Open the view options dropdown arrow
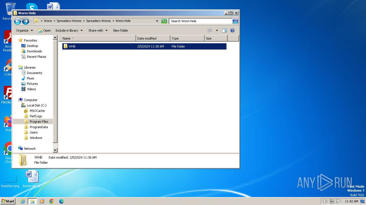This screenshot has height=205, width=366. (217, 30)
